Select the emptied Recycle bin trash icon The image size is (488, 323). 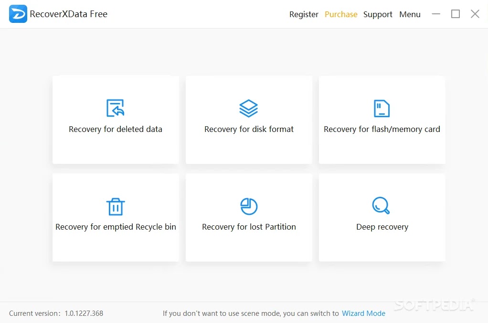[x=116, y=207]
